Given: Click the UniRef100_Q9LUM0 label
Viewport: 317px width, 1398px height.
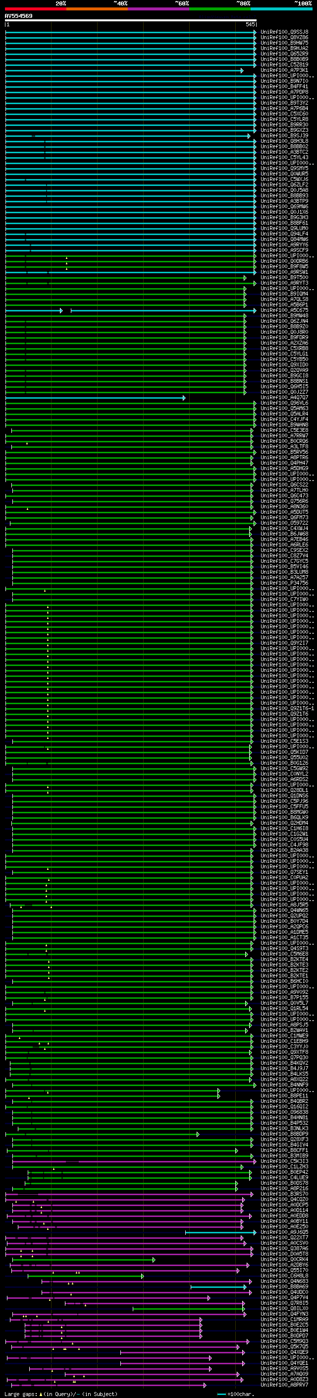Looking at the screenshot, I should [284, 229].
